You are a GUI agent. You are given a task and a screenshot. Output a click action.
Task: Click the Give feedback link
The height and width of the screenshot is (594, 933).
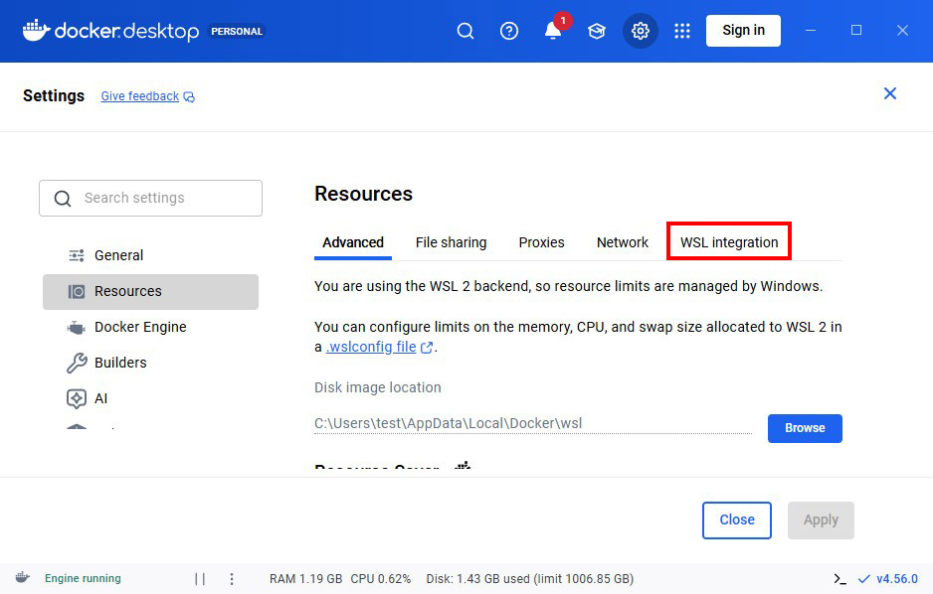tap(139, 95)
